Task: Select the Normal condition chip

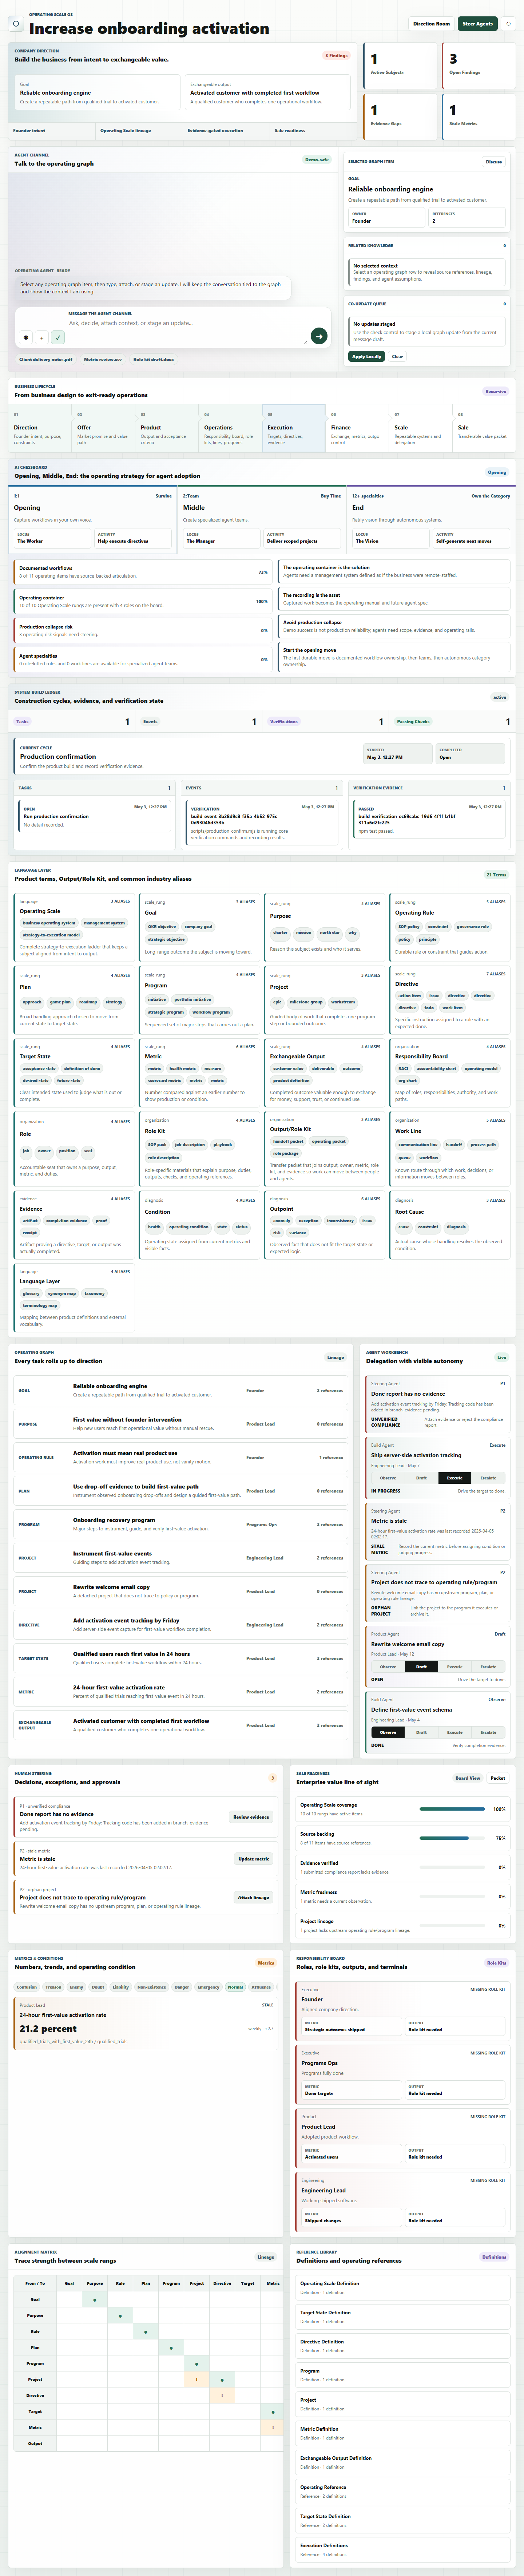Action: tap(235, 1987)
